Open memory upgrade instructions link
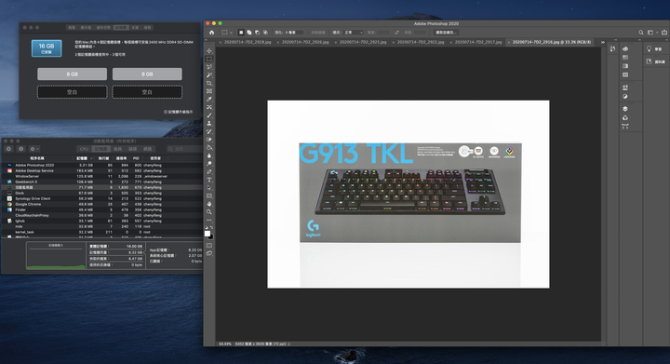Image resolution: width=670 pixels, height=364 pixels. tap(178, 112)
